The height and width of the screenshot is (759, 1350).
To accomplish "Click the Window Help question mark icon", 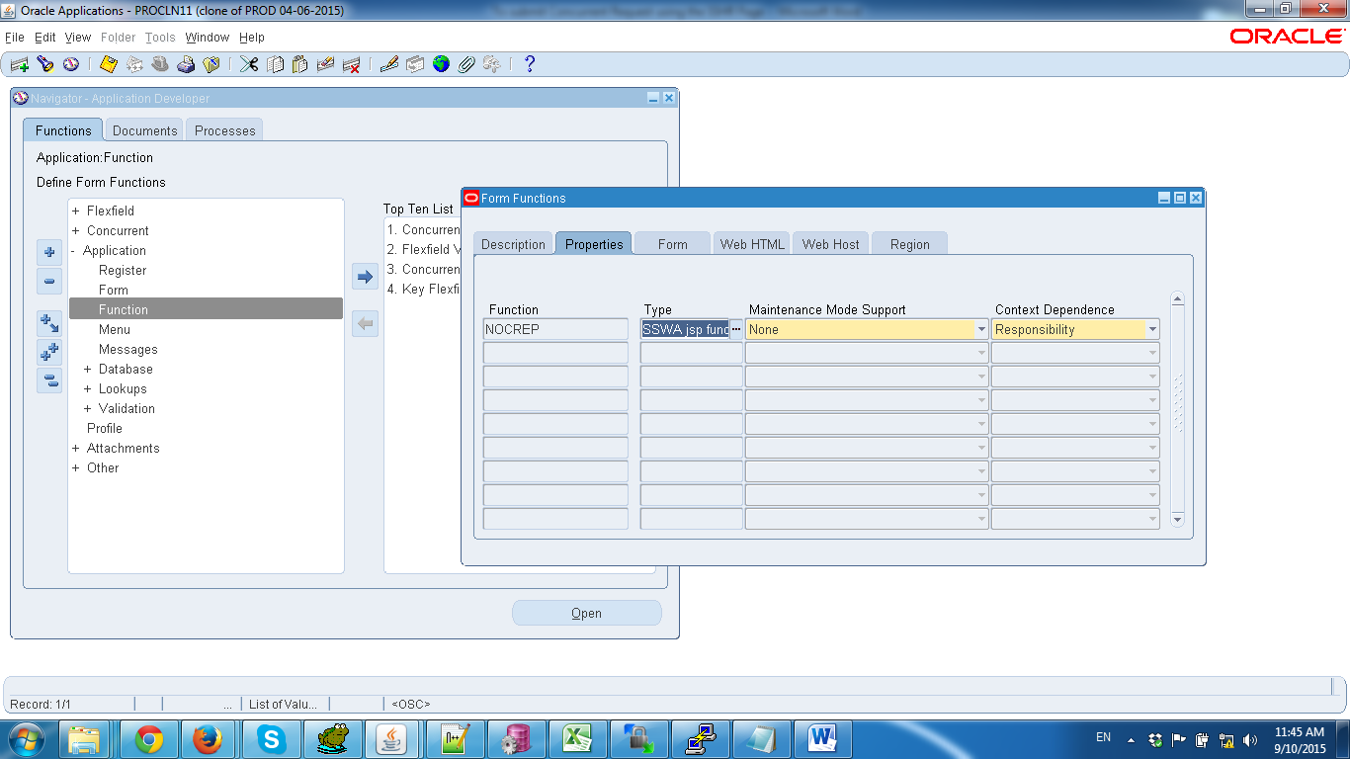I will click(x=530, y=64).
